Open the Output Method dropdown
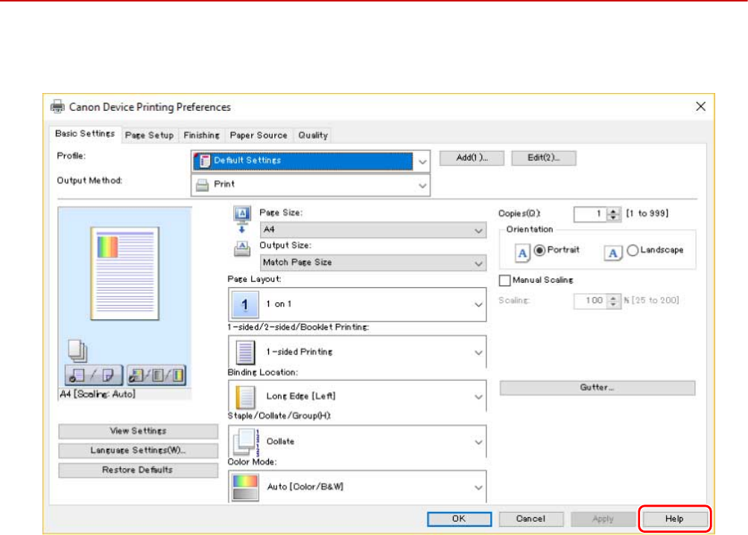This screenshot has width=748, height=535. point(311,185)
